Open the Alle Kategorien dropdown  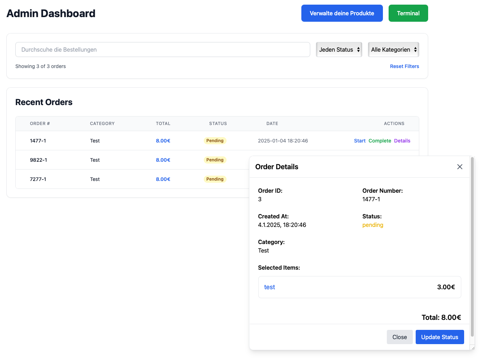394,50
